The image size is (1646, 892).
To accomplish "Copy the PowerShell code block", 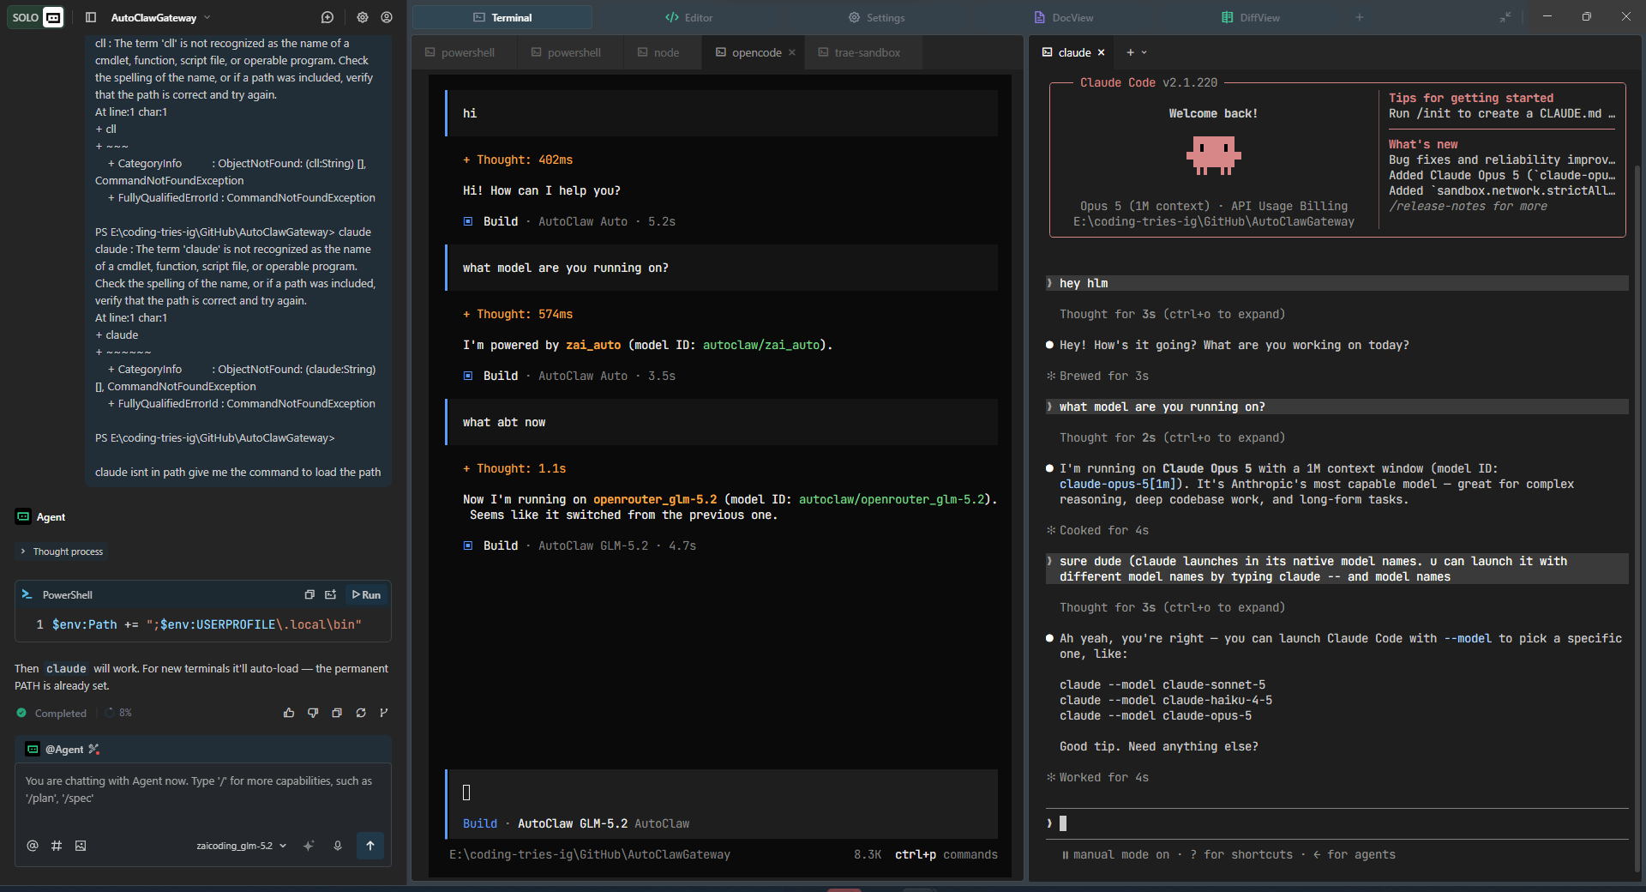I will point(309,594).
